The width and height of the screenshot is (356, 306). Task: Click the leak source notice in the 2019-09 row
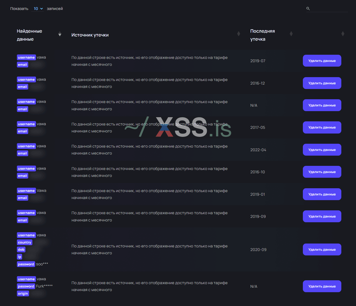coord(149,216)
